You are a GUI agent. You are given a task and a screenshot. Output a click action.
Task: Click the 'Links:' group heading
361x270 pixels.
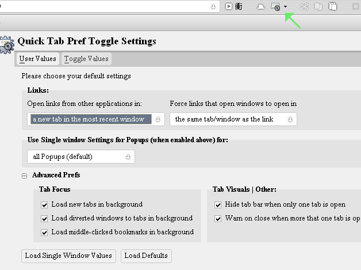(x=38, y=90)
